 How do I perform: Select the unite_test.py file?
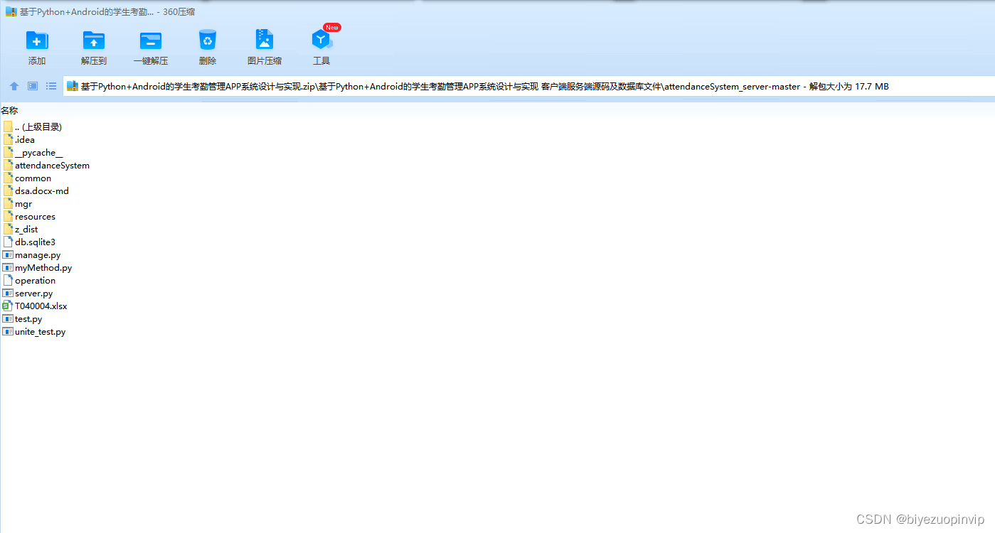(35, 331)
